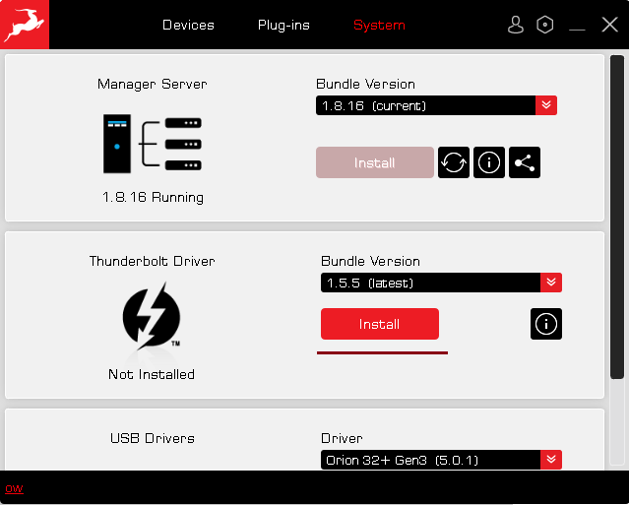
Task: Click the Manager Server refresh icon
Action: click(454, 162)
